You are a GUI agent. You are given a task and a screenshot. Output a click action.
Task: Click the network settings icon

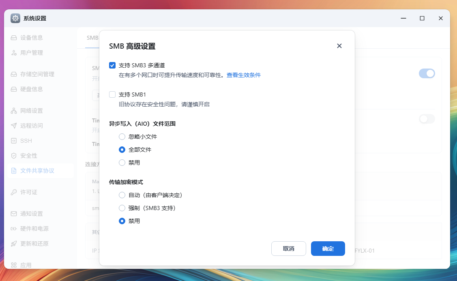pyautogui.click(x=14, y=111)
